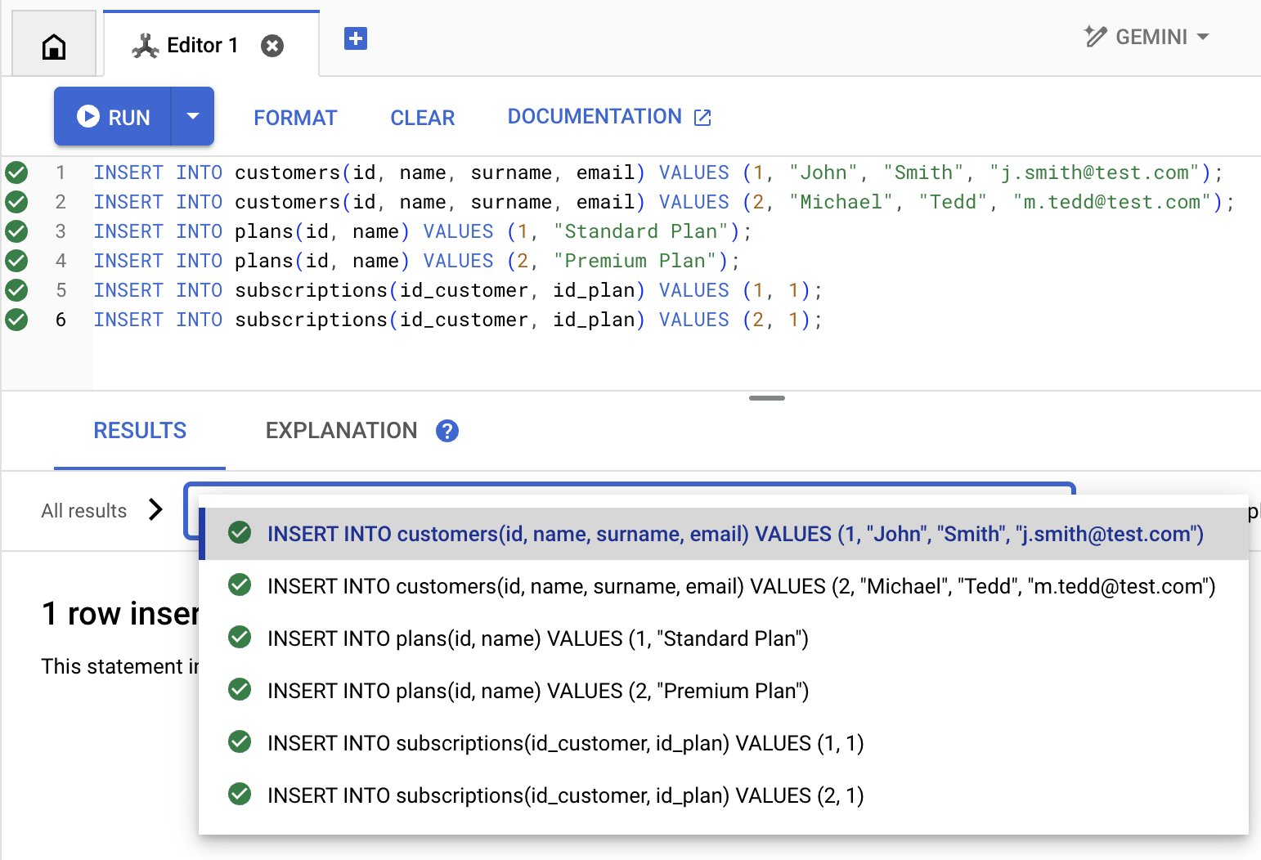Viewport: 1261px width, 860px height.
Task: Expand the All results chevron
Action: (155, 510)
